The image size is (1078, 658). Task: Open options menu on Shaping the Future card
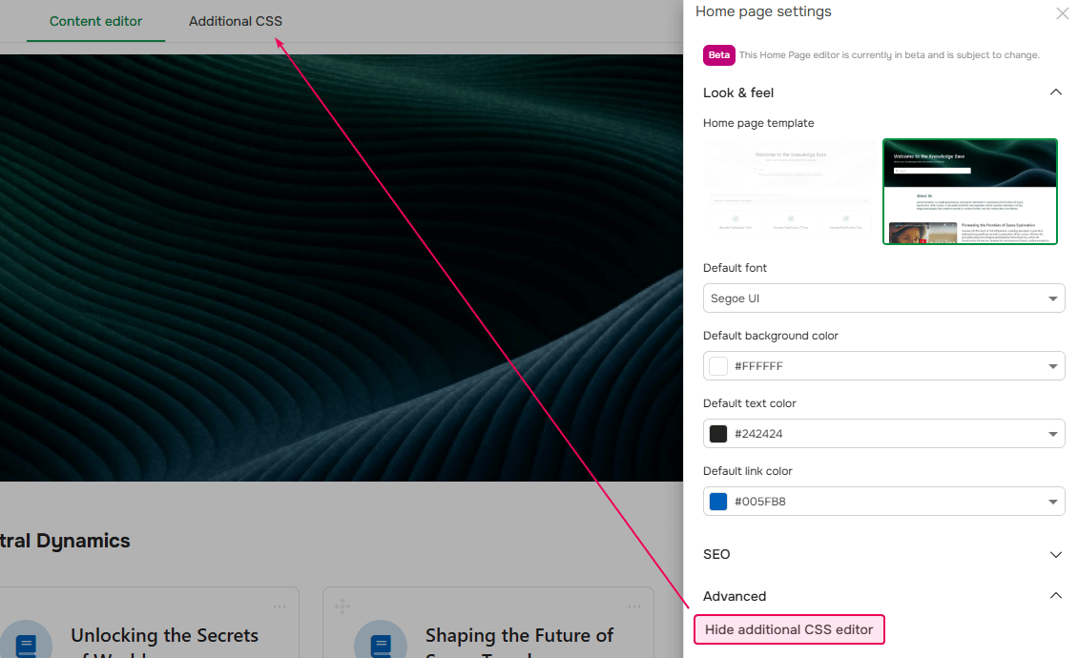(x=633, y=606)
